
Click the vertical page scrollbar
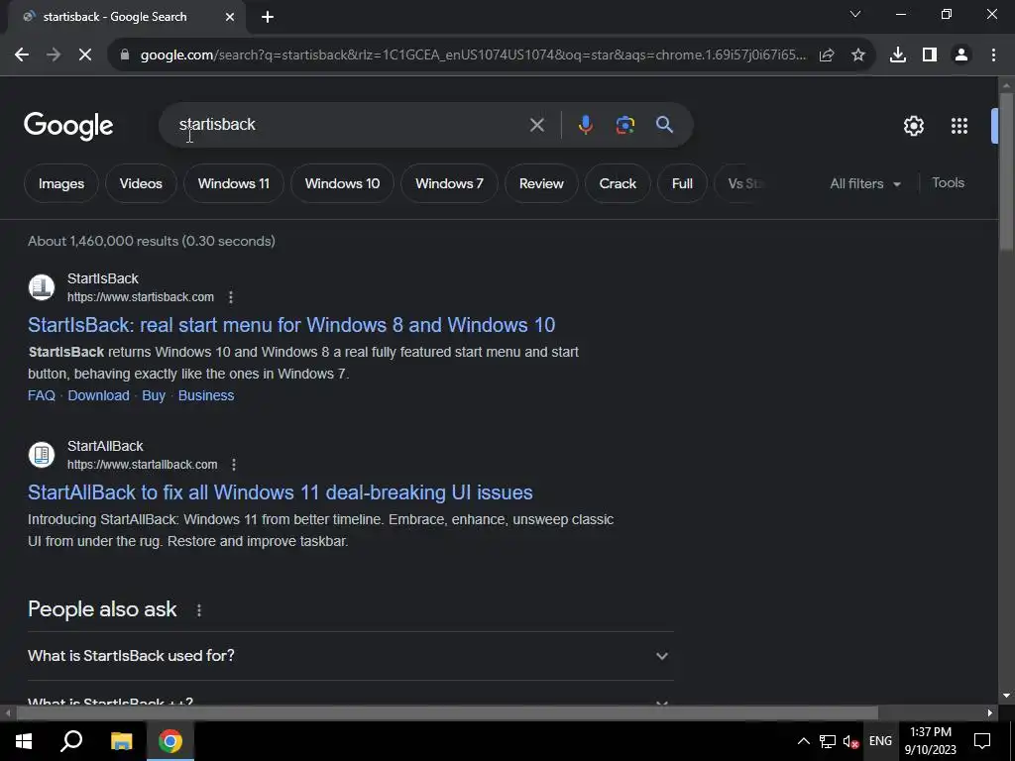[x=1006, y=171]
